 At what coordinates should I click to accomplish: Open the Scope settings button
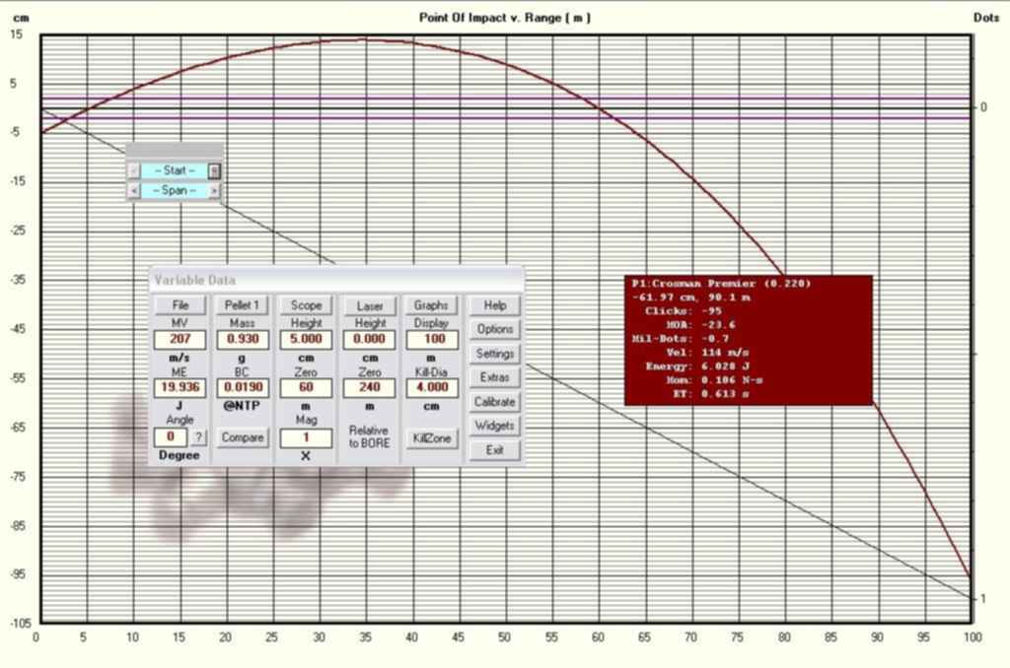click(x=306, y=306)
